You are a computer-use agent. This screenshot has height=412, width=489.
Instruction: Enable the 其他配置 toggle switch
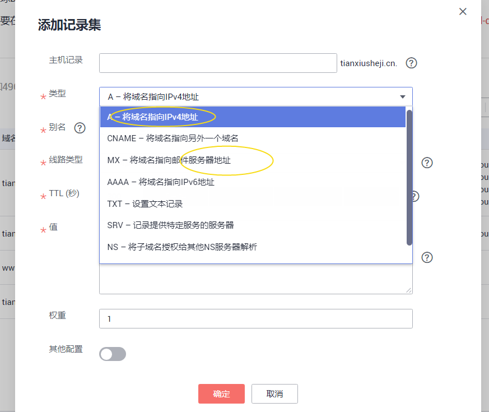pyautogui.click(x=113, y=354)
